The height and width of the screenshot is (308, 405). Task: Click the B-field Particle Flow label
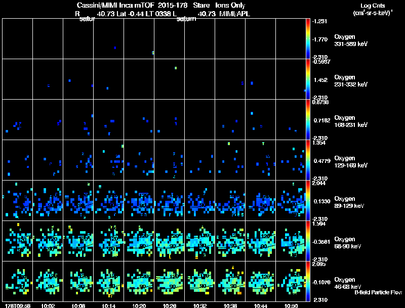tap(378, 292)
